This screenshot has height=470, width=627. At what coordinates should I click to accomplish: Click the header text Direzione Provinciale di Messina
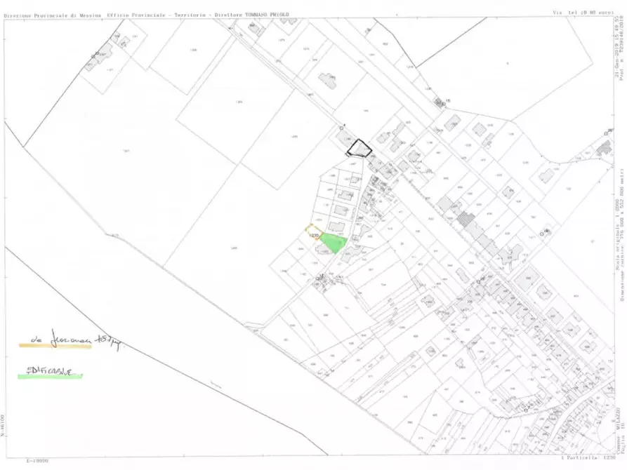pyautogui.click(x=53, y=15)
